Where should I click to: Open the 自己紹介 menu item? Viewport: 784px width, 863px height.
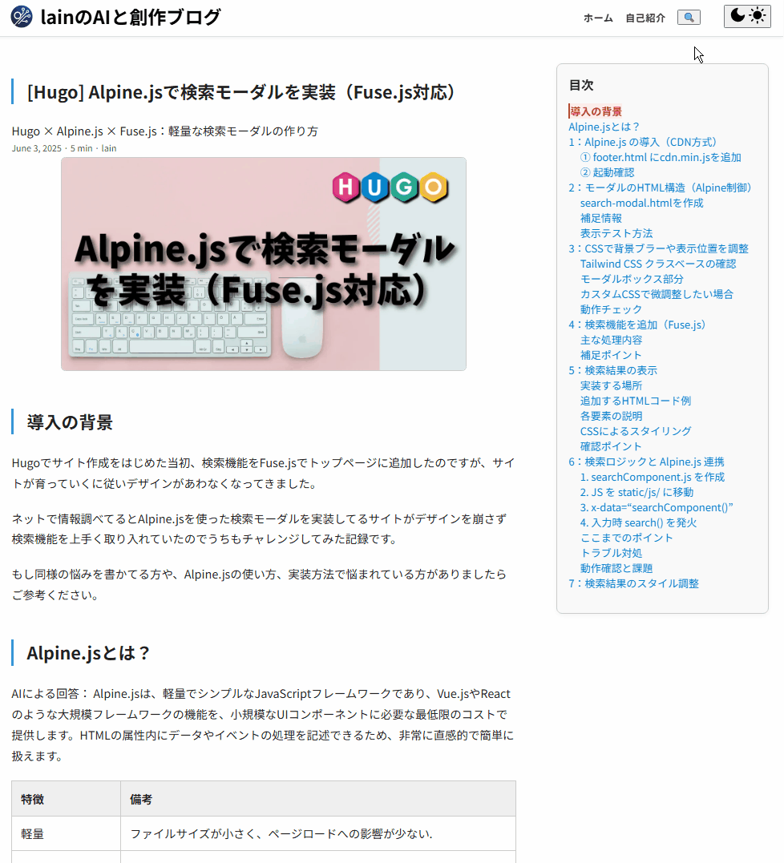[645, 18]
